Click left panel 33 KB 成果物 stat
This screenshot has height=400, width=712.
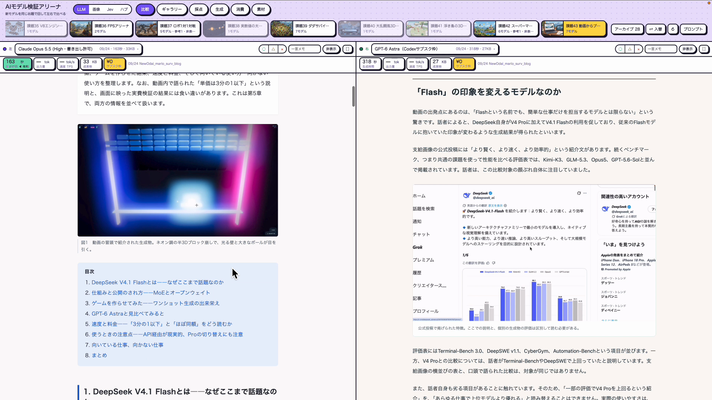click(91, 64)
